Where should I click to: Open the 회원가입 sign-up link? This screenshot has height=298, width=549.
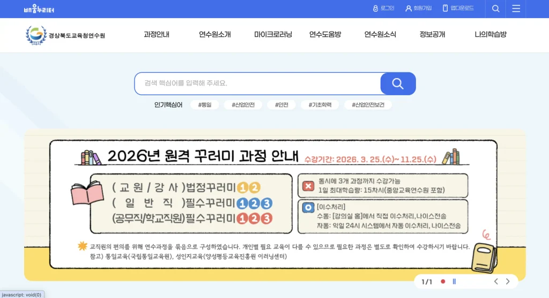click(418, 8)
